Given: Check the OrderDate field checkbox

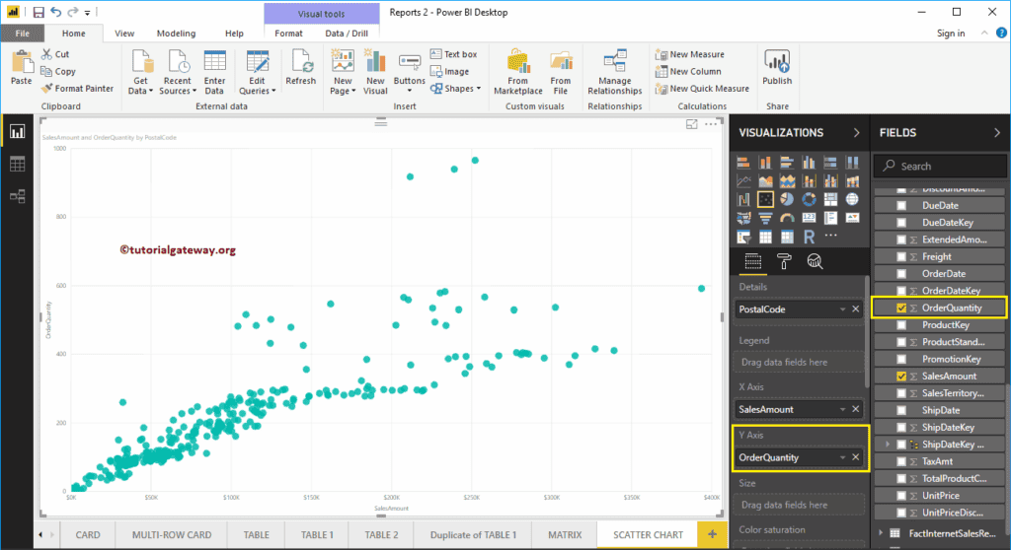Looking at the screenshot, I should coord(901,274).
